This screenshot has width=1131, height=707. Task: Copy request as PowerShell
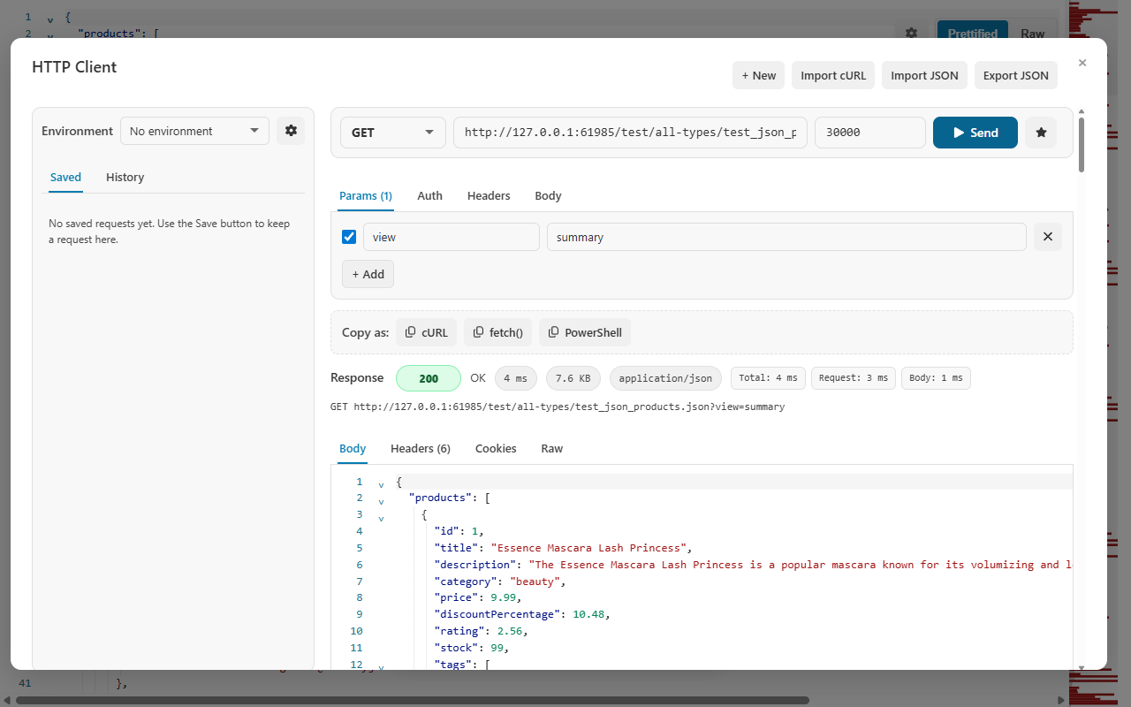(x=585, y=333)
